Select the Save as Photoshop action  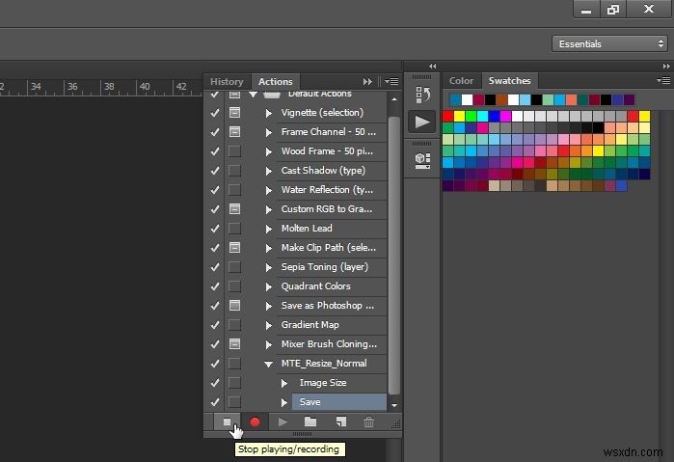(x=327, y=306)
